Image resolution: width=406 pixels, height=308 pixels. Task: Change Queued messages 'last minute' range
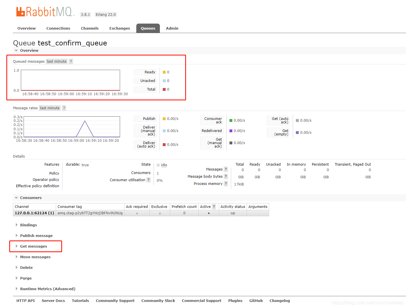[57, 61]
